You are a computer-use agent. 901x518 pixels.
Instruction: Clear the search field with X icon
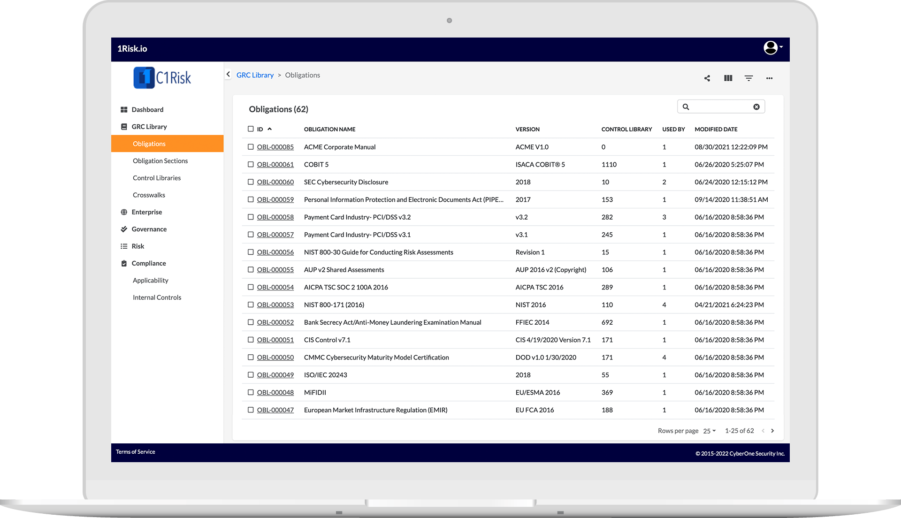(x=756, y=107)
